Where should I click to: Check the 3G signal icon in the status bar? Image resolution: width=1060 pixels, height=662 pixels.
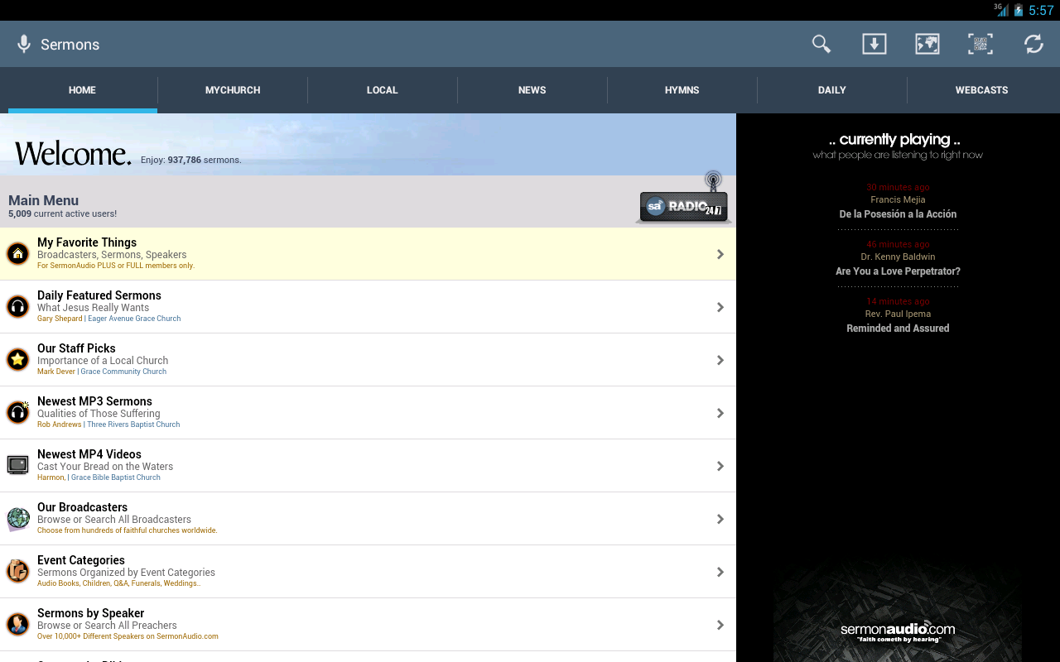click(x=1001, y=10)
